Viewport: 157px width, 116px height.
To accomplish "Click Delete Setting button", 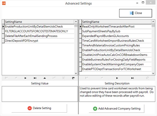I will click(39, 108).
